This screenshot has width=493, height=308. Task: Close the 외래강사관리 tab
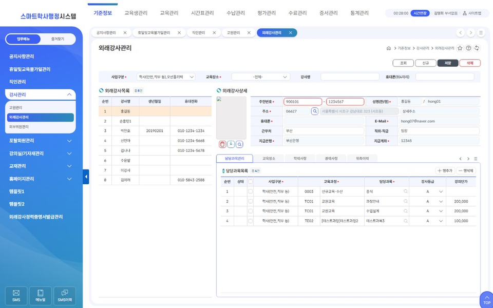[x=291, y=33]
